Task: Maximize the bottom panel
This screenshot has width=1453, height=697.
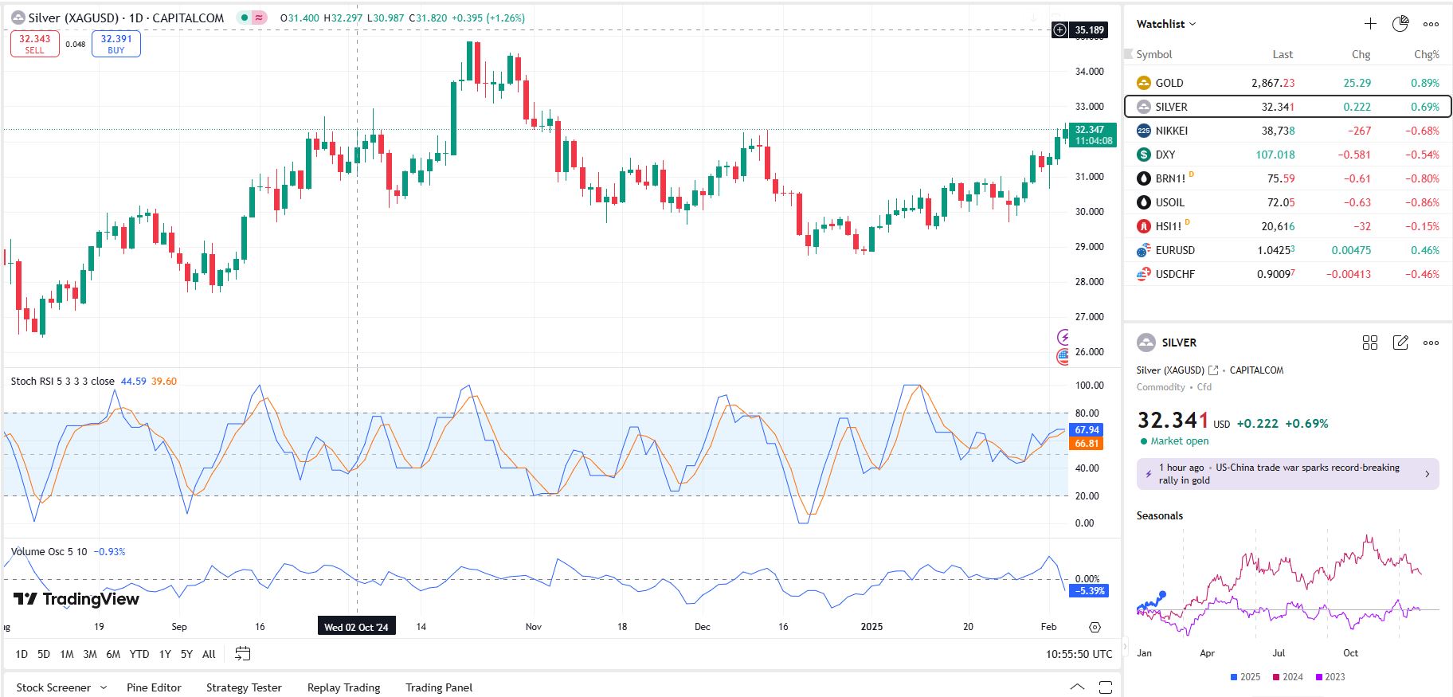Action: [x=1106, y=687]
